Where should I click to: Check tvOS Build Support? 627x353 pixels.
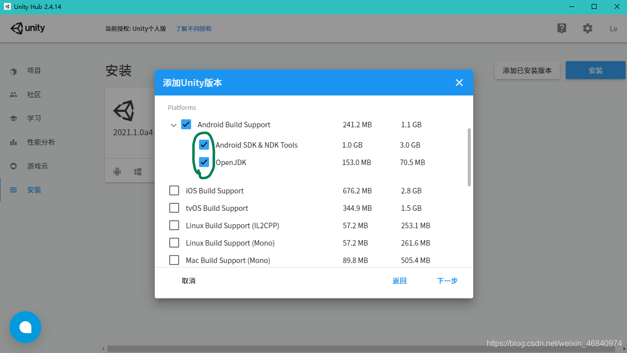pyautogui.click(x=174, y=208)
